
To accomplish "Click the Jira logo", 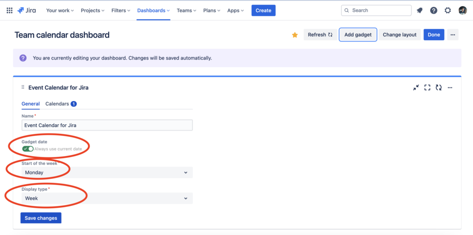I will click(27, 11).
